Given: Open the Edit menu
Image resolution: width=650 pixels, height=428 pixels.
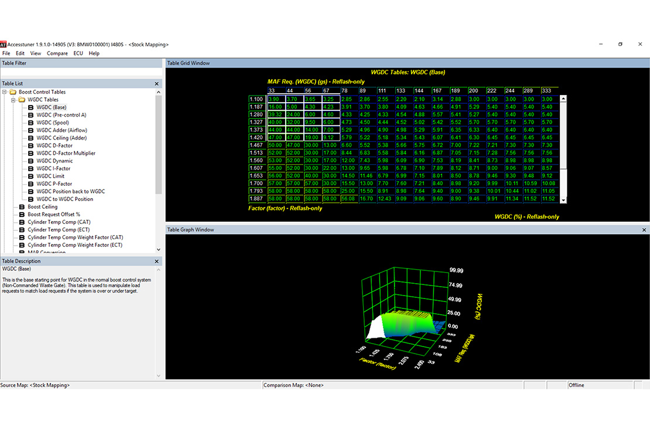Looking at the screenshot, I should [x=20, y=53].
